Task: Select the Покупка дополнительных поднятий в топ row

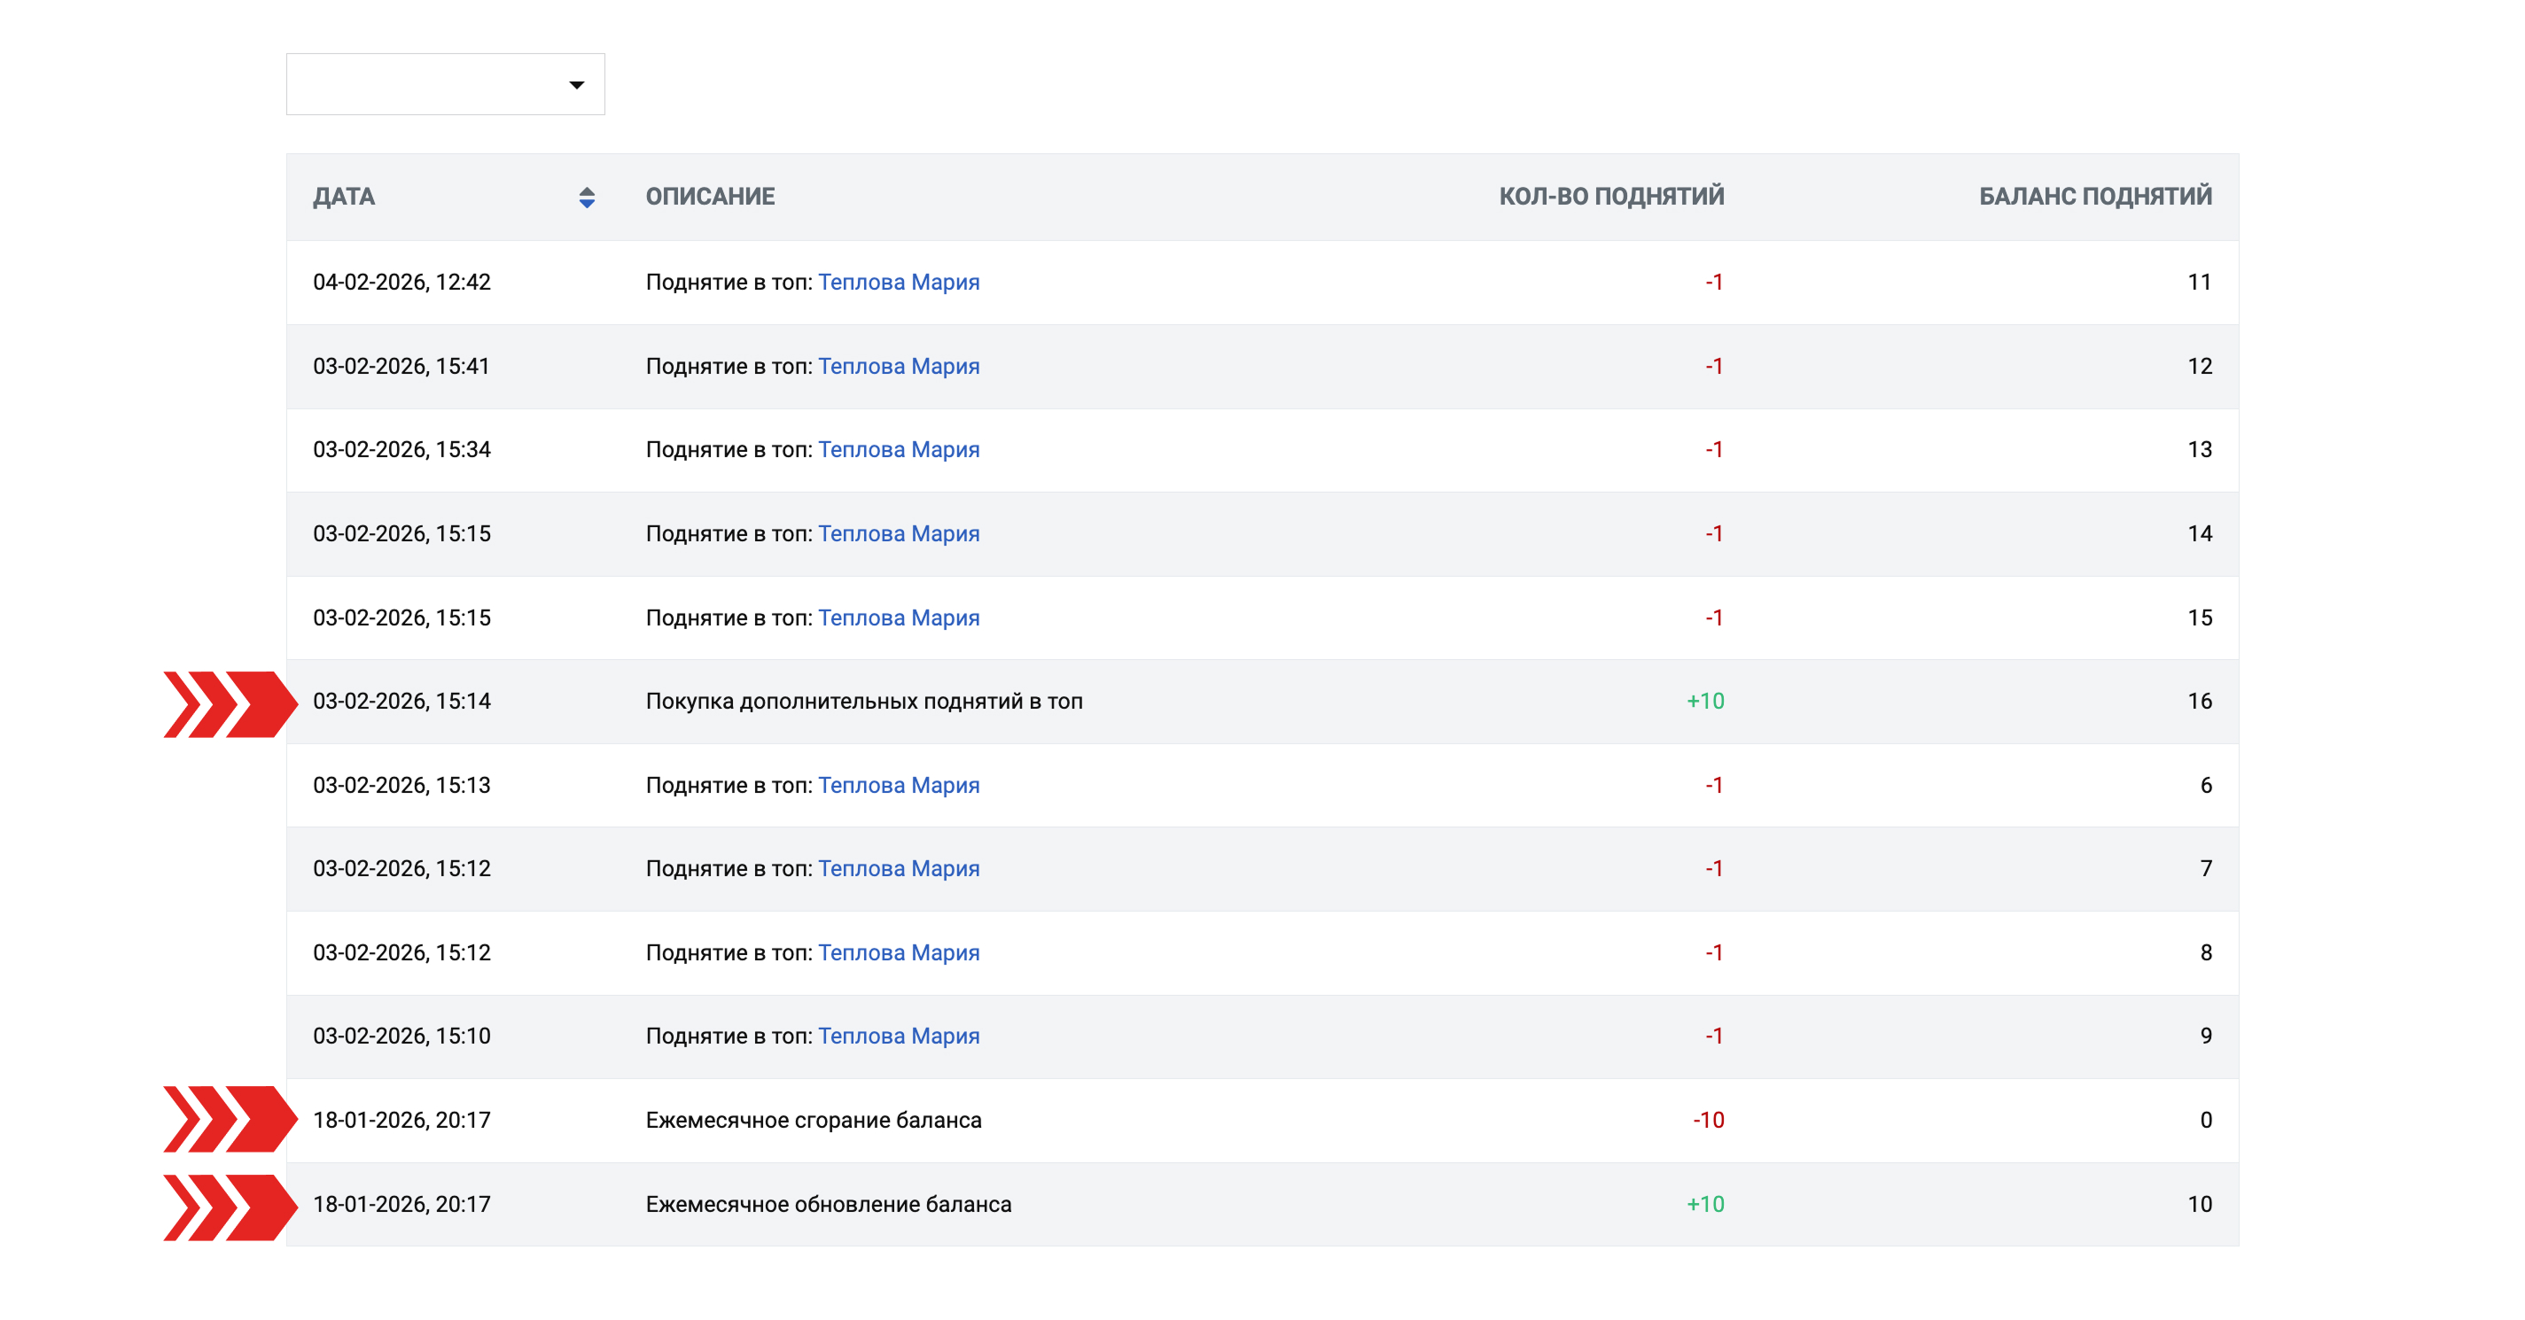Action: tap(863, 702)
